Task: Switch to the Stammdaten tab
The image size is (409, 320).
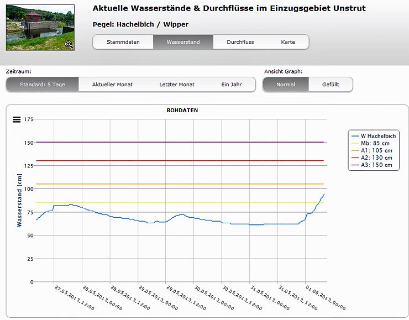Action: pos(123,42)
